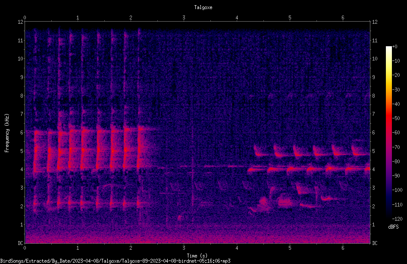The image size is (407, 264).
Task: Click the color scale bar near -50
Action: click(x=388, y=118)
